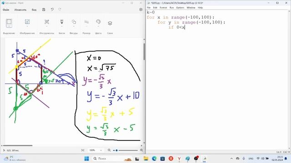Open the Run menu in IDLE
Viewport: 291px width, 163px height.
click(172, 8)
